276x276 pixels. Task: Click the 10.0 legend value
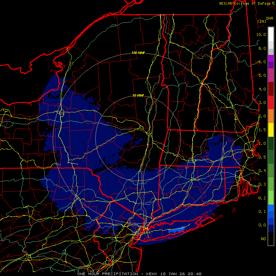point(261,34)
